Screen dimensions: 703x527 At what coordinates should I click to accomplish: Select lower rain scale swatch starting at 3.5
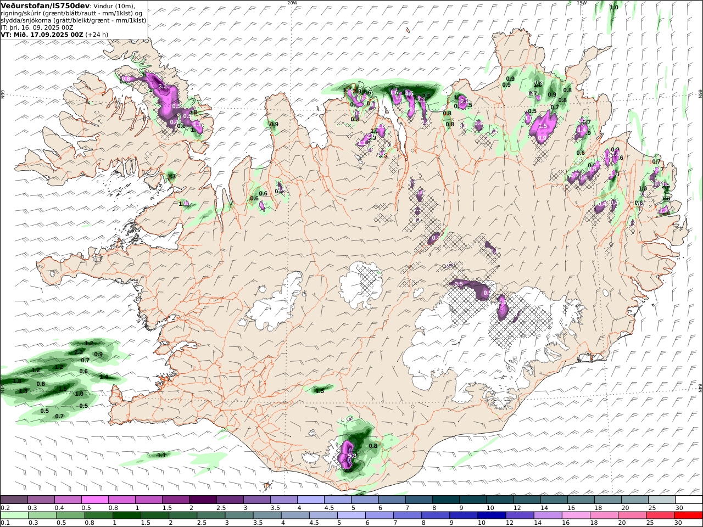click(267, 515)
